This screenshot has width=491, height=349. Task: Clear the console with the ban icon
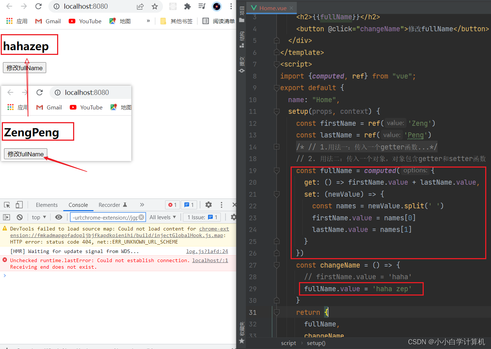click(20, 217)
